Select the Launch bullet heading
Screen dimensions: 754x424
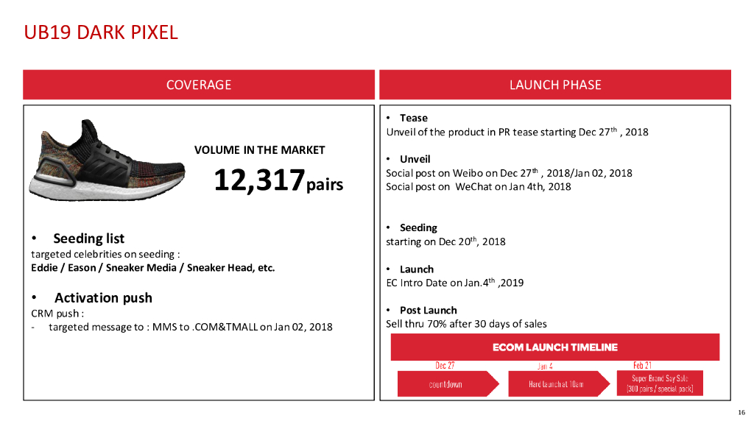pos(417,269)
